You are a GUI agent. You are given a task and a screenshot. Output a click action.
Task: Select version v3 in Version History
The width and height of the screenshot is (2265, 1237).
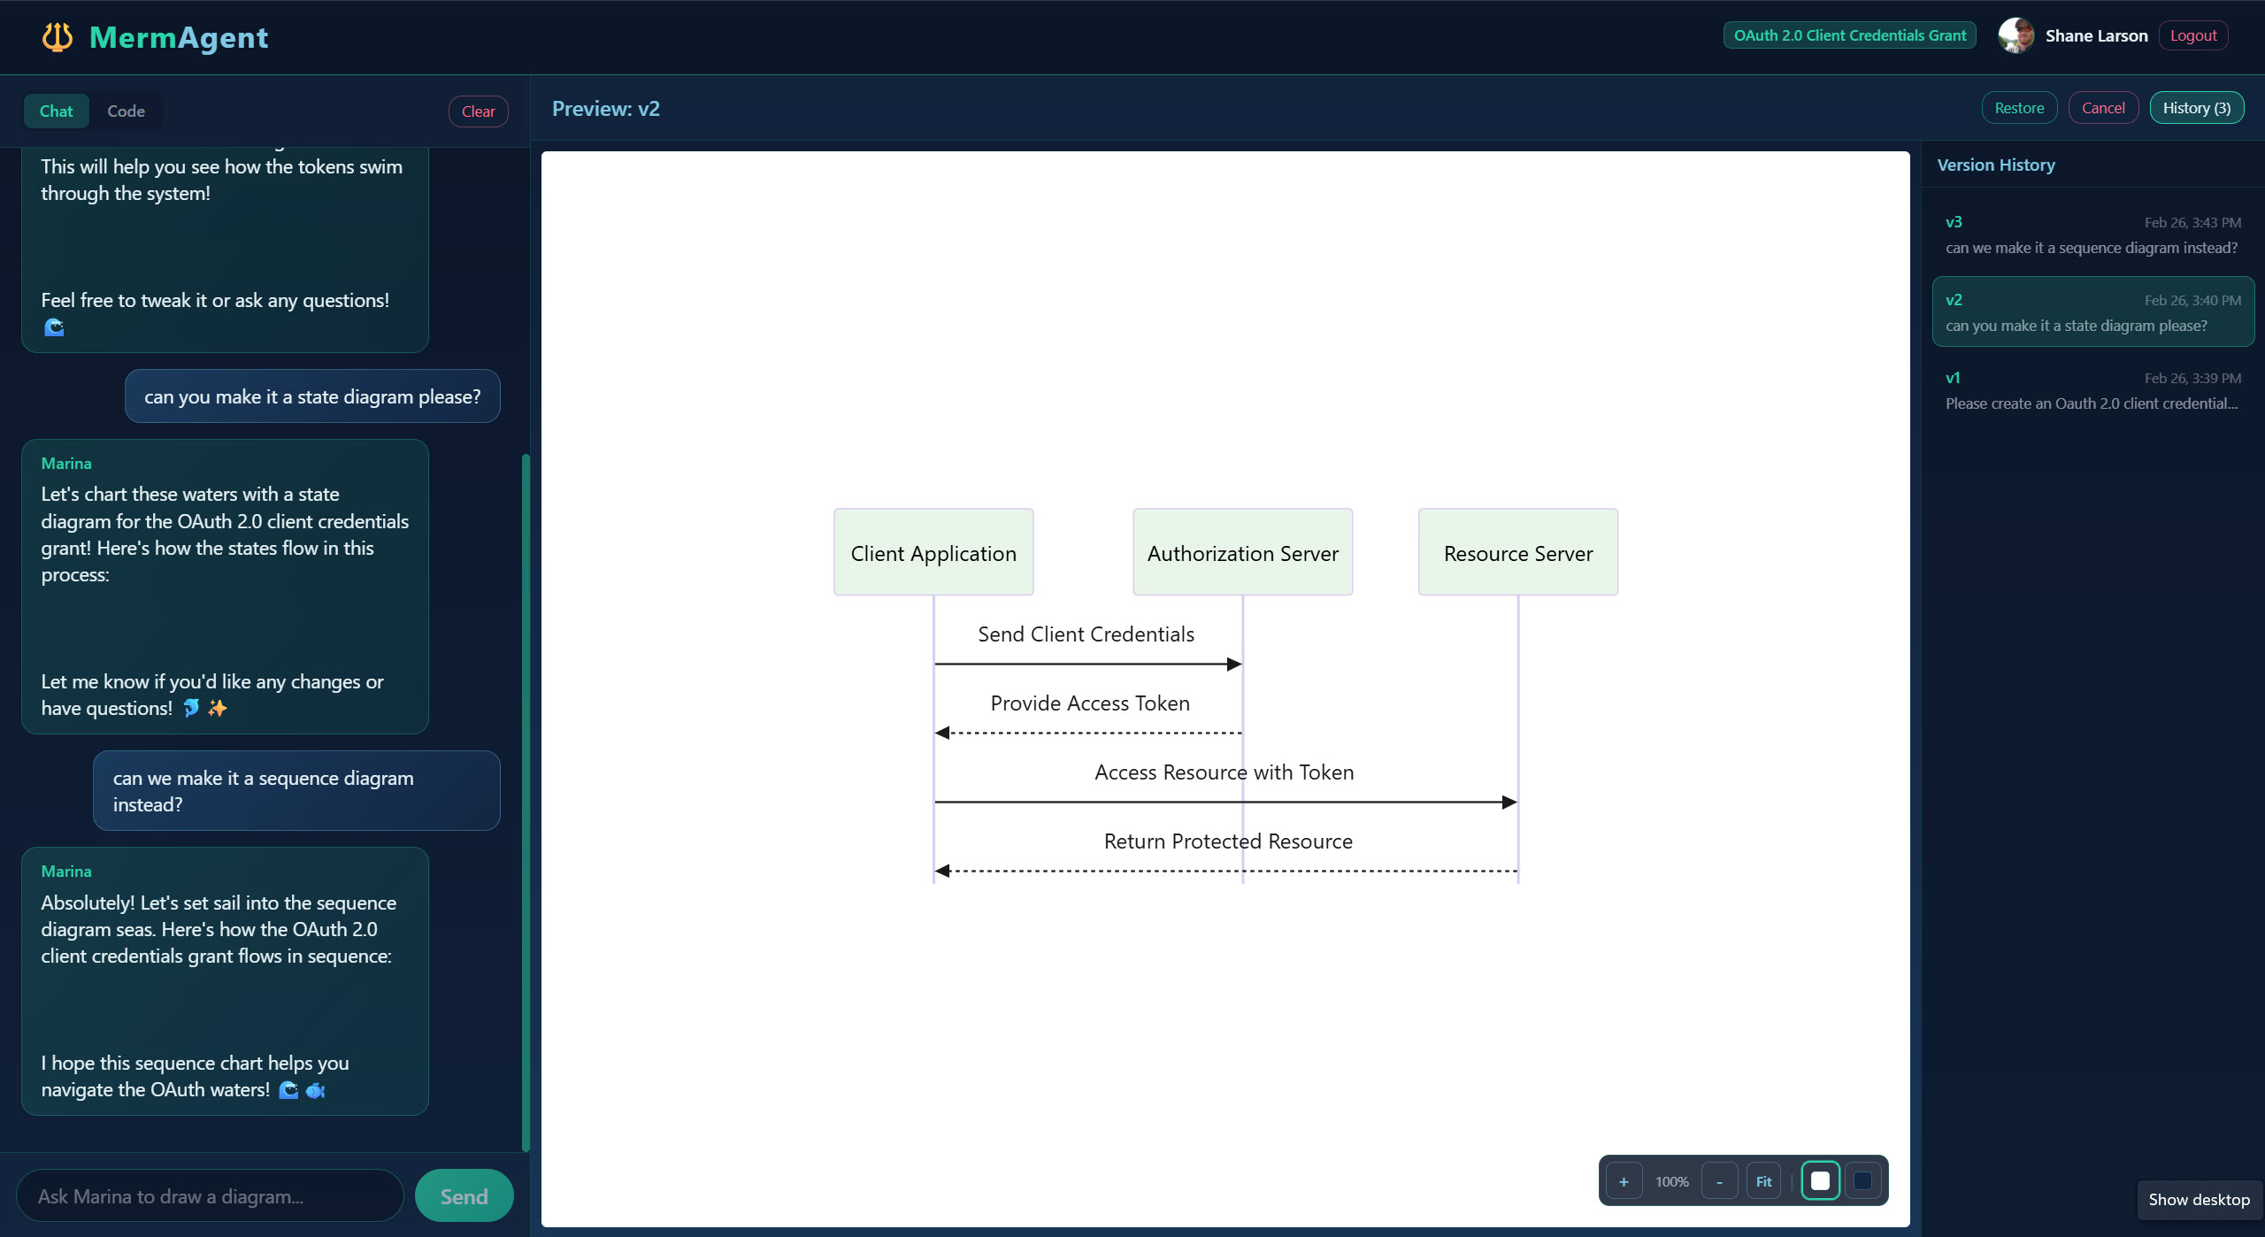pos(2093,234)
